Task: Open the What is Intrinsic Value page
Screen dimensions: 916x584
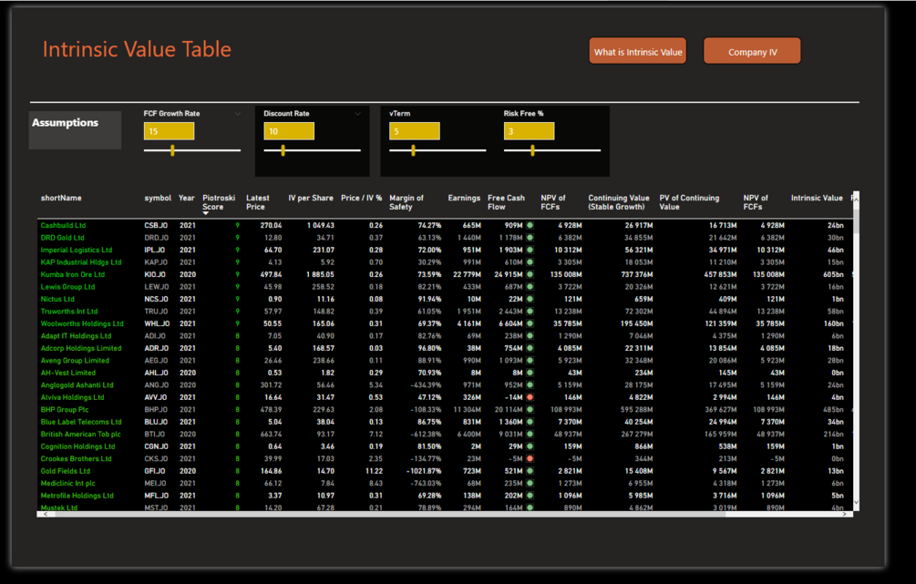Action: [637, 51]
